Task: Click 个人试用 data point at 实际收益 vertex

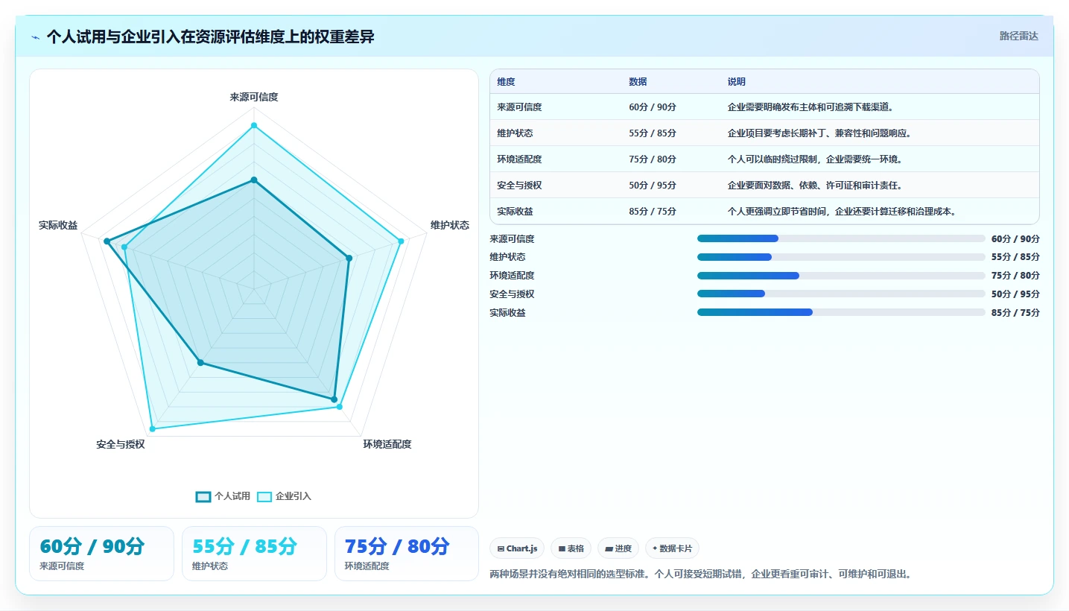Action: (x=107, y=241)
